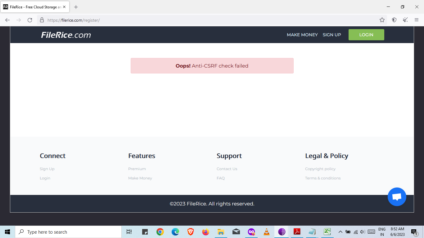Open MAKE MONEY in the site navigation

pos(302,35)
